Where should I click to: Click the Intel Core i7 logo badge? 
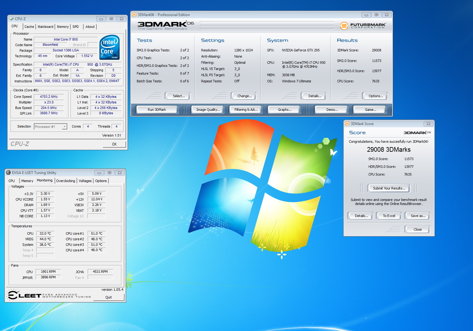pyautogui.click(x=109, y=47)
